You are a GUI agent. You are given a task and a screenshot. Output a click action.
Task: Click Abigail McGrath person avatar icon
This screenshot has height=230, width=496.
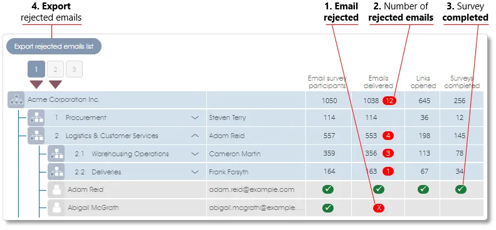coord(56,207)
